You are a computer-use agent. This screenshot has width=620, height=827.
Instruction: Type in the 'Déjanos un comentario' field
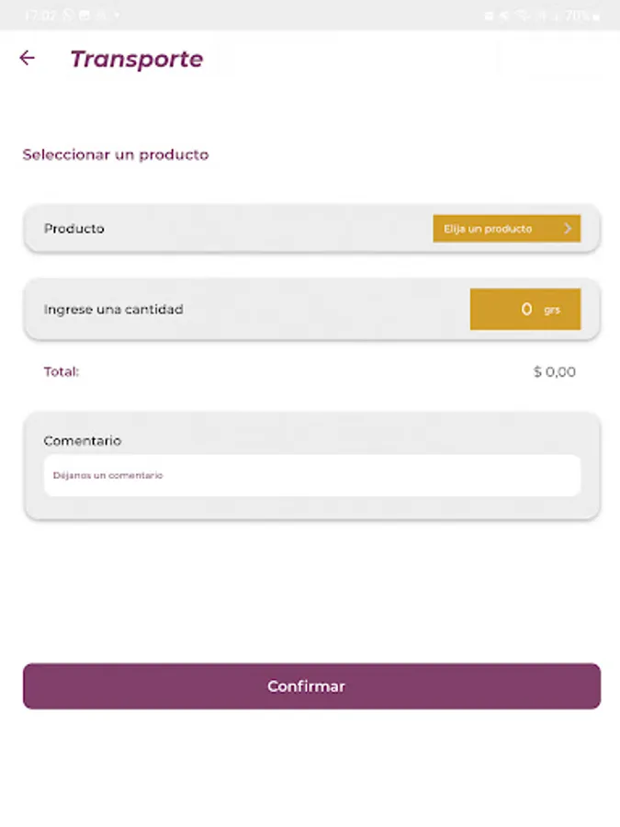312,476
